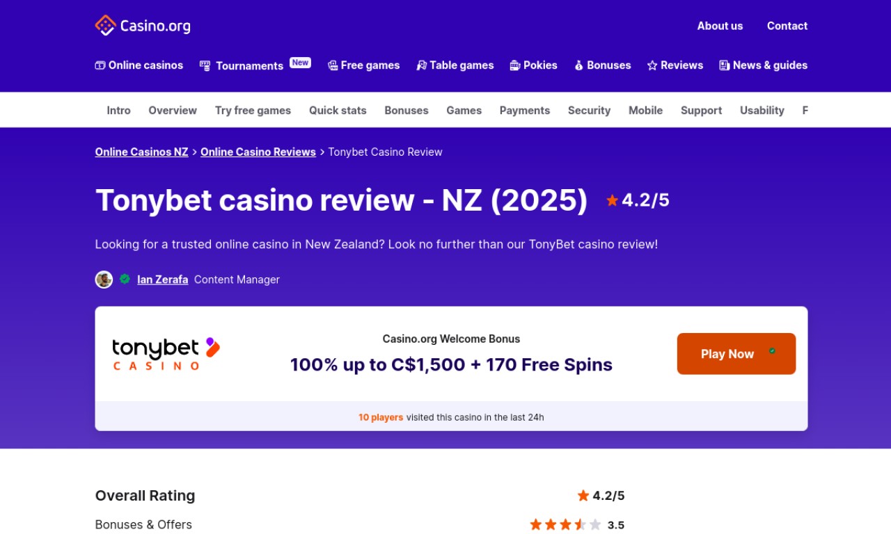Screen dimensions: 891x534
Task: Click the Casino.org logo icon
Action: tap(105, 26)
